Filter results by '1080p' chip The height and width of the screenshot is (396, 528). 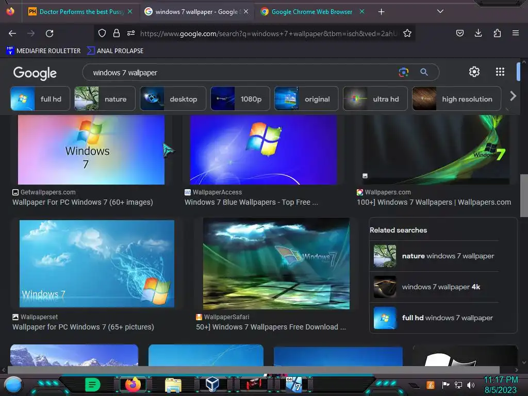point(240,98)
